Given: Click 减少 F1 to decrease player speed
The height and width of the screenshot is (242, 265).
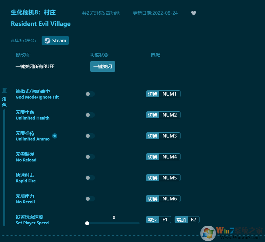Looking at the screenshot, I should pos(159,219).
